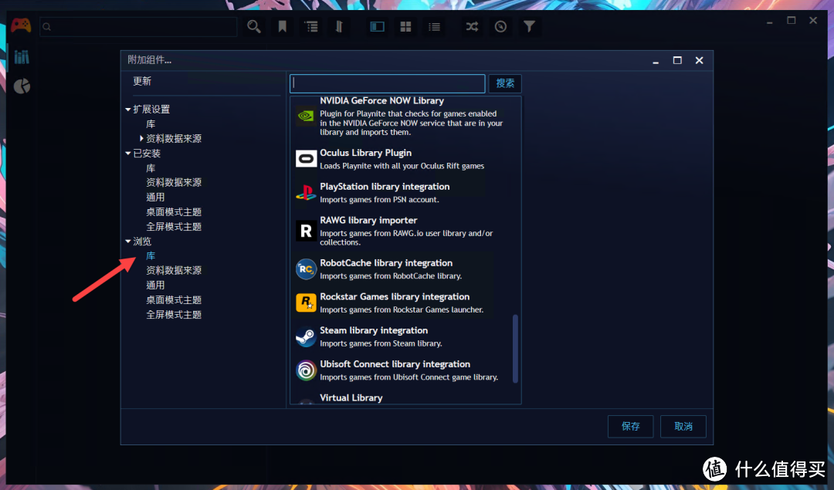Select Rockstar Games library integration title
The height and width of the screenshot is (490, 834).
[x=395, y=296]
